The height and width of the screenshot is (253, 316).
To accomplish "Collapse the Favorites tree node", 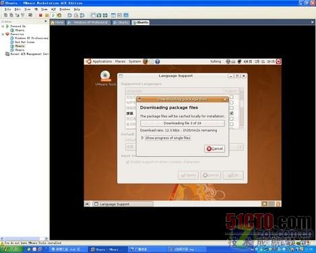I will click(3, 34).
